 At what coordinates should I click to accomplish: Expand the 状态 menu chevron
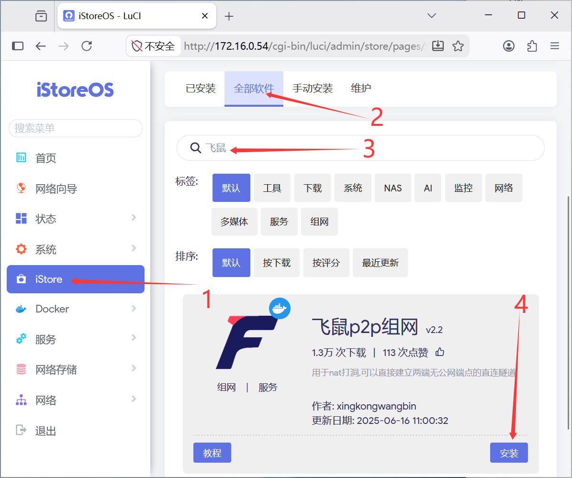134,218
